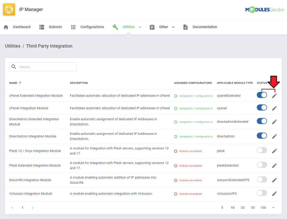Click the Other clipboard icon
This screenshot has width=287, height=219.
click(152, 27)
